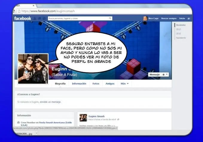203x142 pixels.
Task: Click the post audience globe icon
Action: tap(118, 120)
